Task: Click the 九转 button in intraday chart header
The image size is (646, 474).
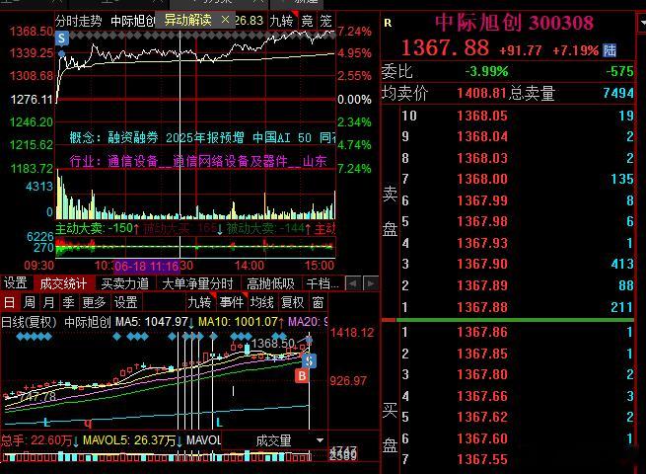Action: point(281,21)
